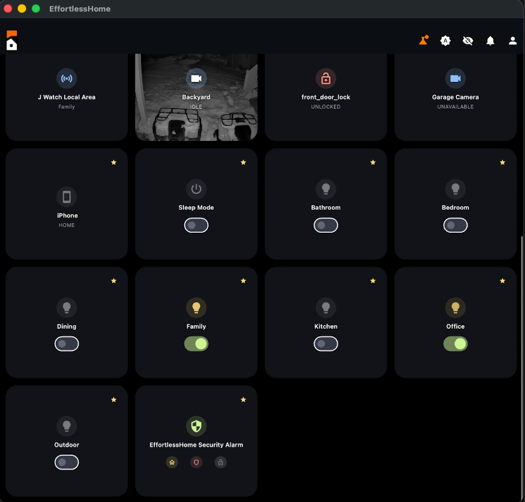Click the J Watch Local Area sensor icon
The height and width of the screenshot is (502, 525).
click(x=67, y=78)
